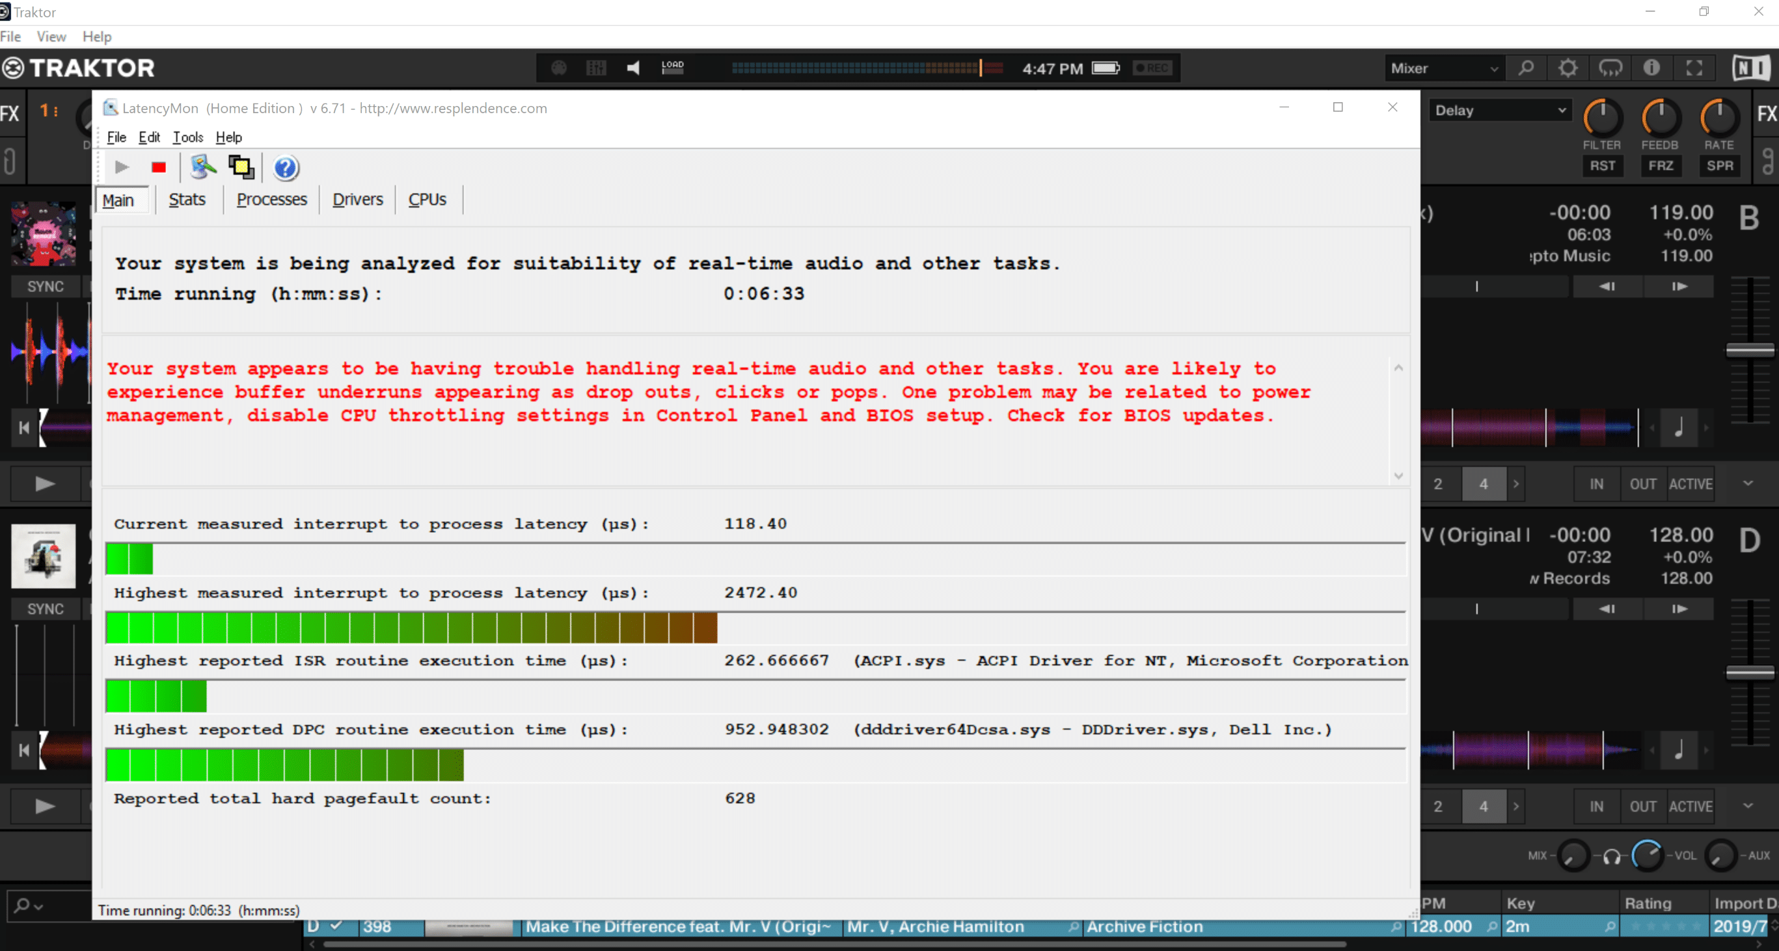Stop the LatencyMon monitor with red square
Screen dimensions: 1779x951
coord(159,168)
